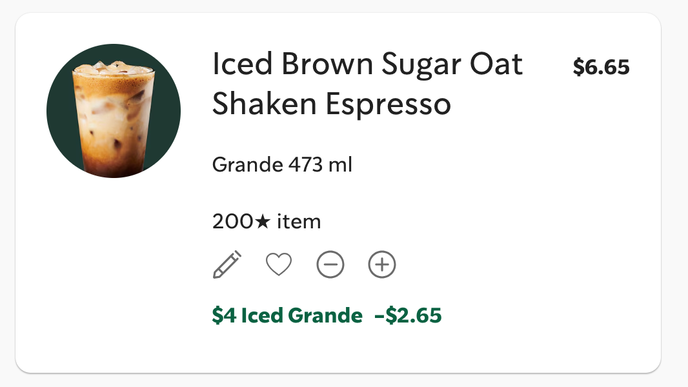
Task: Edit this Shaken Espresso order item
Action: (227, 264)
